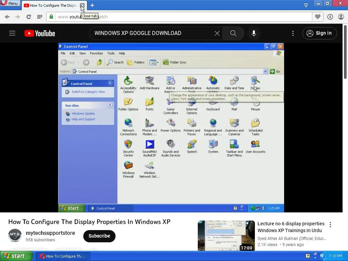Open Syed Ather Ali Bukhari channel
This screenshot has width=348, height=261.
292,238
